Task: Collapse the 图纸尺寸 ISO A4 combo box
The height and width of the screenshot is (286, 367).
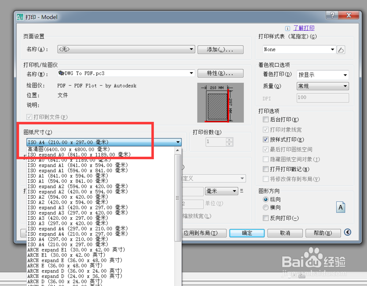Action: coord(104,142)
